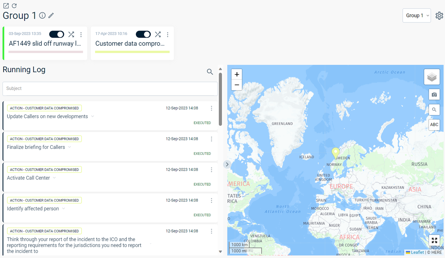Click tag on Finalize briefing entry
The image size is (445, 258).
(44, 139)
